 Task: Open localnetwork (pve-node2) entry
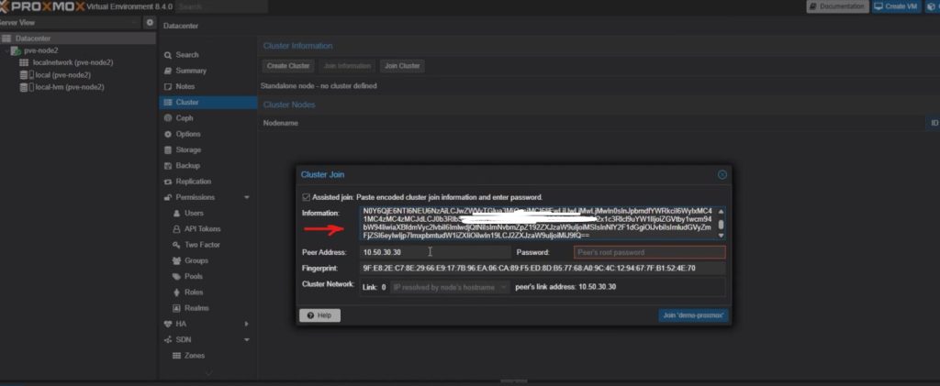pyautogui.click(x=73, y=62)
